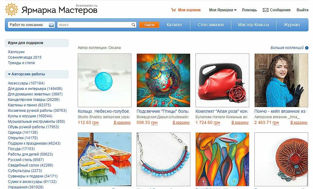Click the sun logo of Ярмарка Мастеров
313x189 pixels.
[11, 9]
